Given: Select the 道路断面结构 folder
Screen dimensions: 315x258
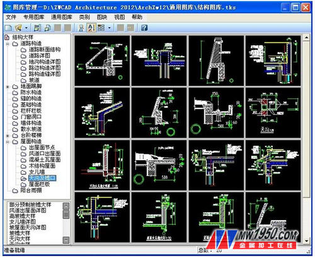Looking at the screenshot, I should 45,50.
